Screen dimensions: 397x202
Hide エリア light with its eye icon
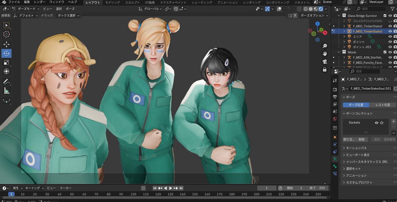tap(390, 37)
